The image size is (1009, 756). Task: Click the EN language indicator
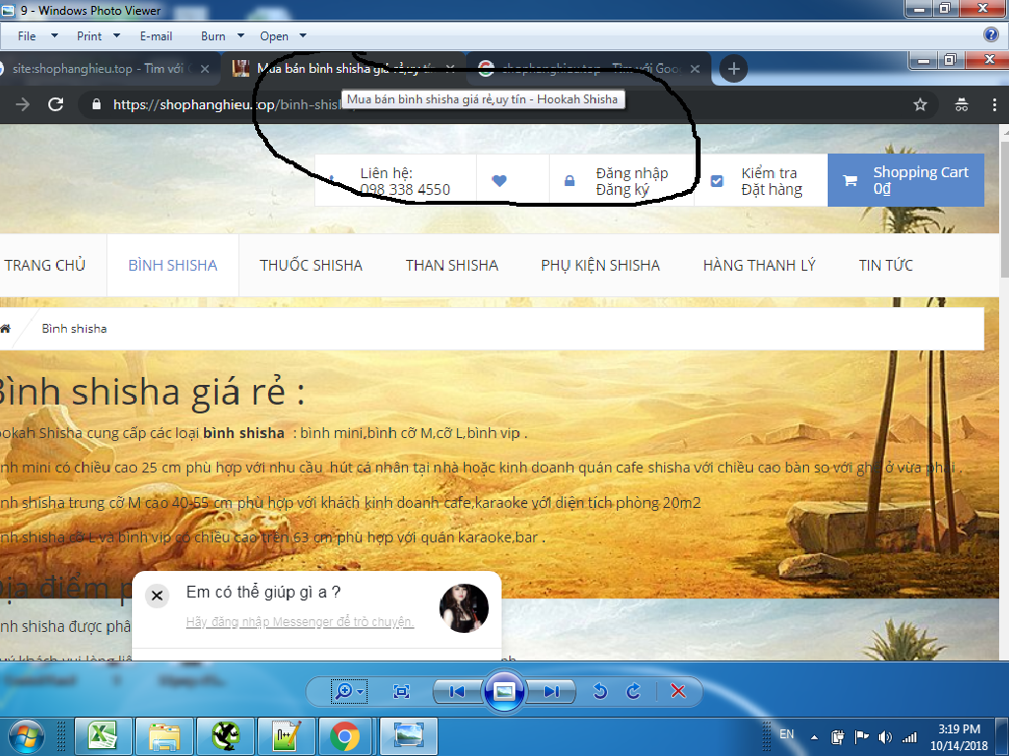[x=786, y=734]
